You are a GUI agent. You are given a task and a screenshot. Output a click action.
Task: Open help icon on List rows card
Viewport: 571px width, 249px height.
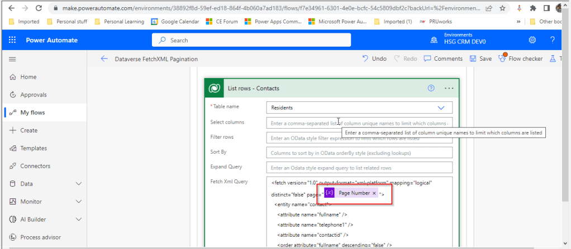point(431,88)
